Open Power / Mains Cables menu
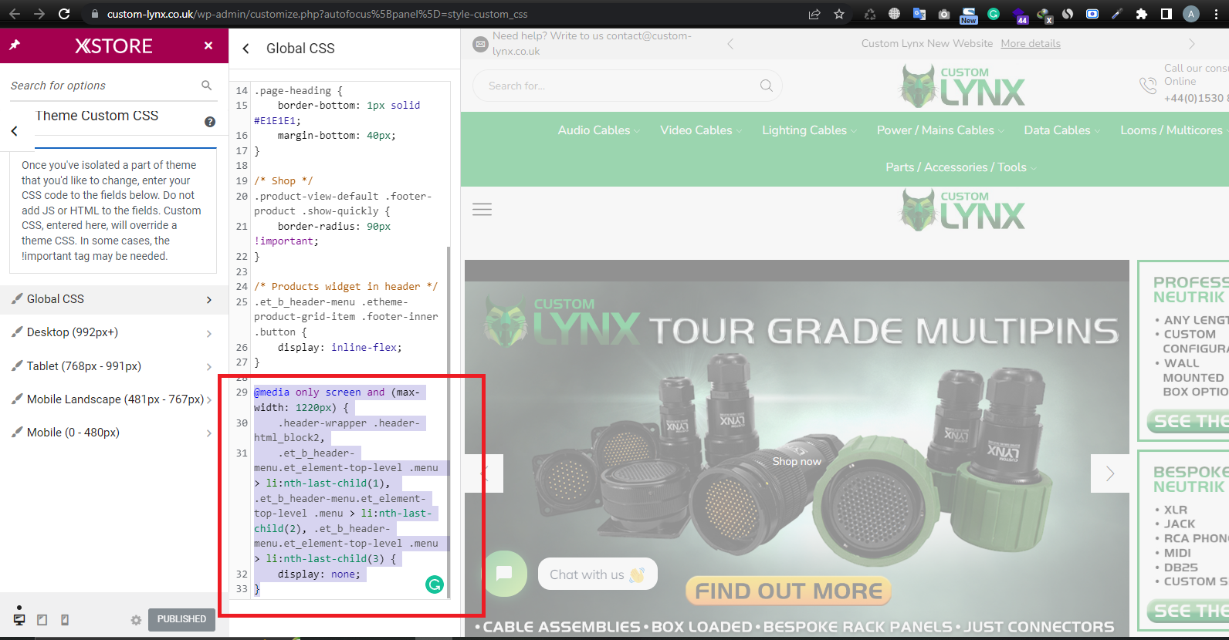The height and width of the screenshot is (640, 1229). 940,130
